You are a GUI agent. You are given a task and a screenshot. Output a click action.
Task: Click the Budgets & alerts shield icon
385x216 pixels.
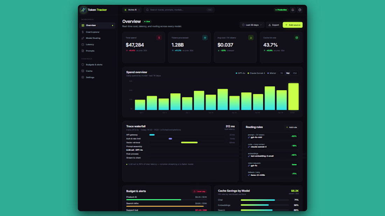pyautogui.click(x=83, y=65)
